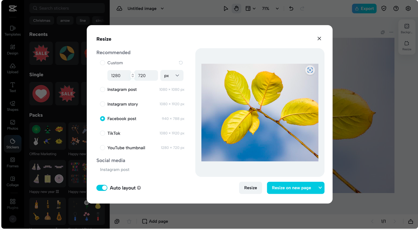418x230 pixels.
Task: Click the CapCut logo icon
Action: click(x=13, y=8)
